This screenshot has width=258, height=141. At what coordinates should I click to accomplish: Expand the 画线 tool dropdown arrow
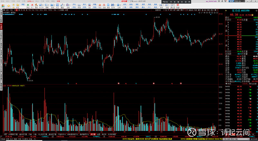coord(64,5)
